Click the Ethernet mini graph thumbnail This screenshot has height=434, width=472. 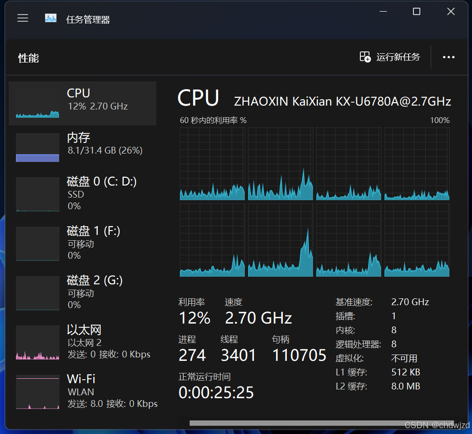tap(38, 342)
